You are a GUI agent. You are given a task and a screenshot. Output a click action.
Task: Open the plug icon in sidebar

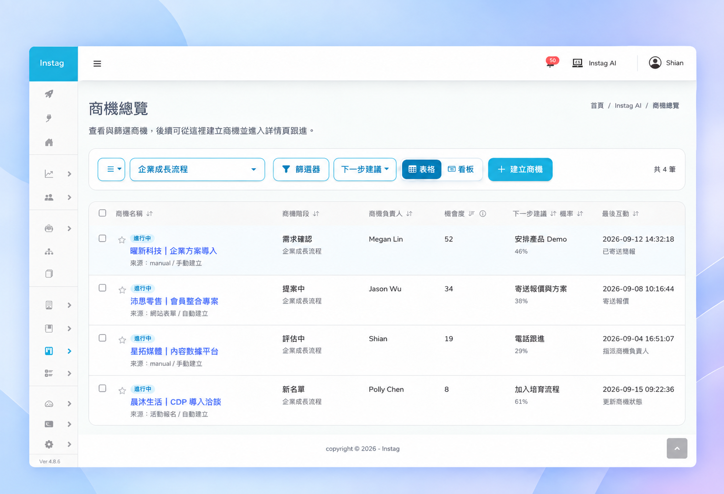(x=49, y=118)
